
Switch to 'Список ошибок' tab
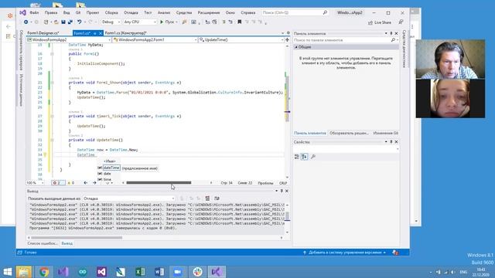point(43,243)
